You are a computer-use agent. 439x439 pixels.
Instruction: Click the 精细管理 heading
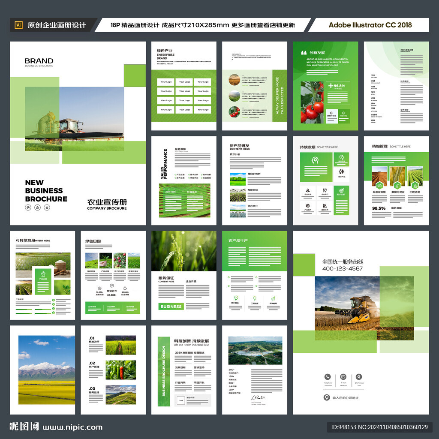click(380, 146)
